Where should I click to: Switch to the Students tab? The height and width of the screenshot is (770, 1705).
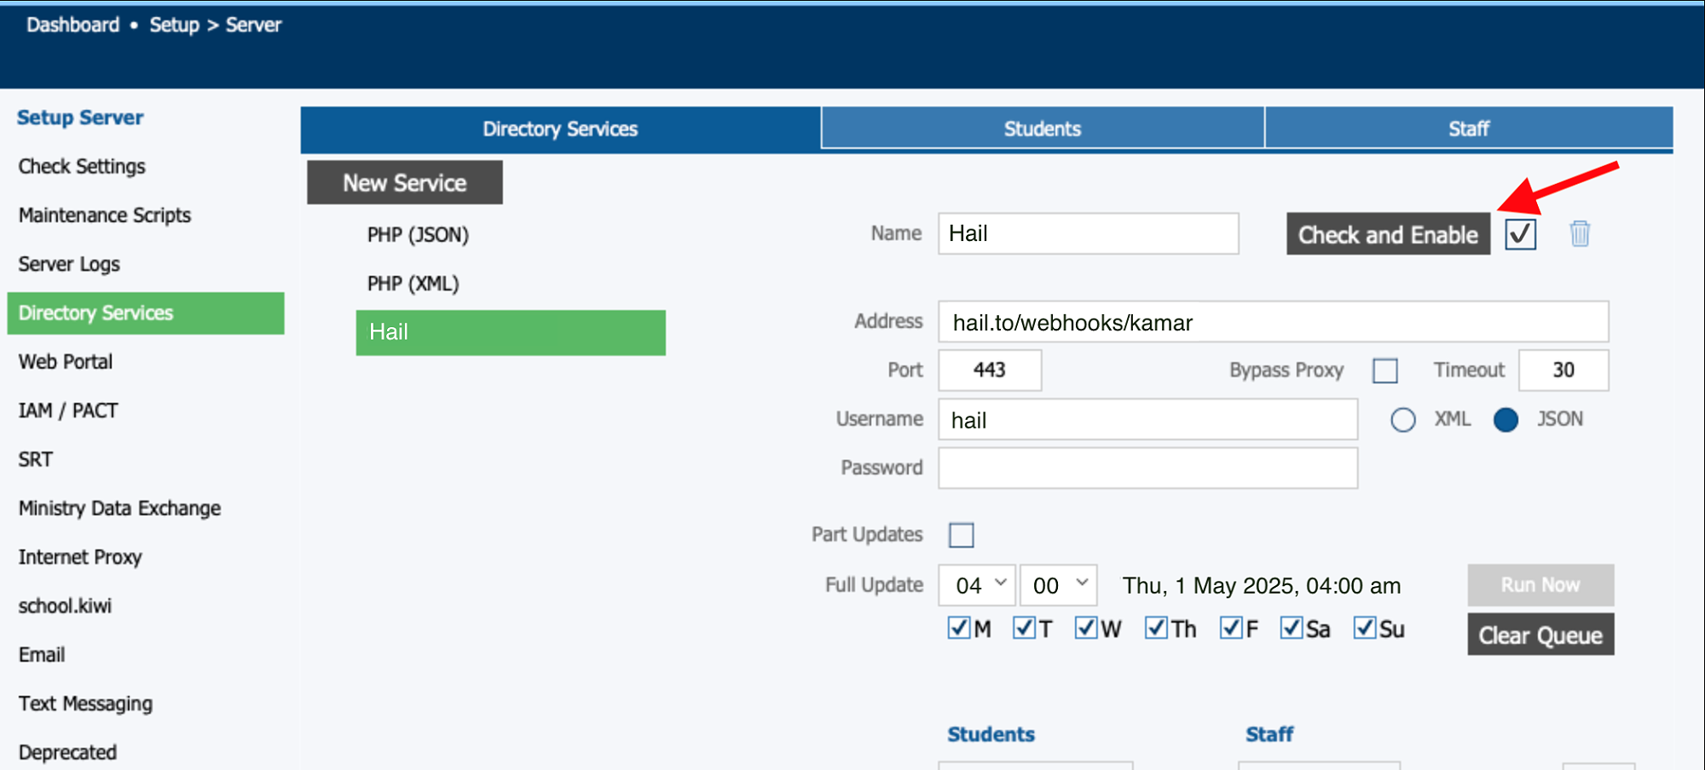pyautogui.click(x=1042, y=129)
